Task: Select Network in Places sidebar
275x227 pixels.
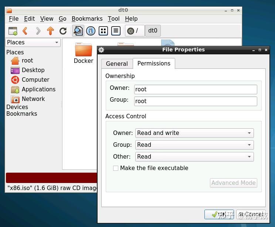Action: (28, 99)
